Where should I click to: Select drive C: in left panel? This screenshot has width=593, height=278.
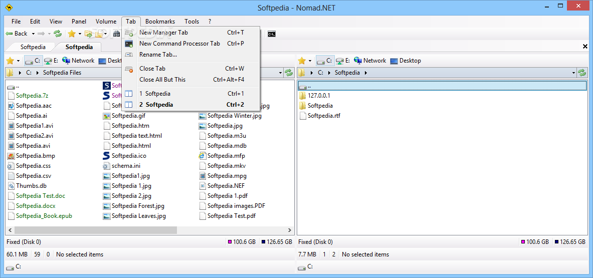coord(33,61)
